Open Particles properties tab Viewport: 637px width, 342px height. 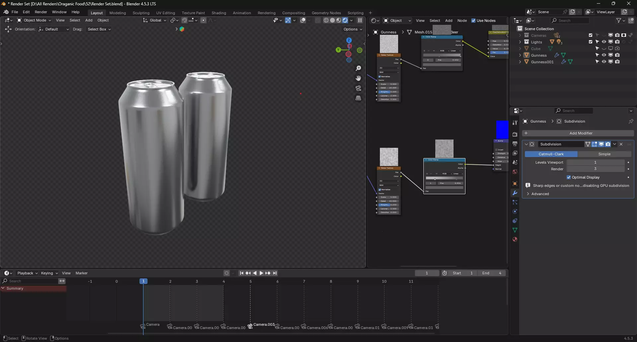pyautogui.click(x=515, y=202)
